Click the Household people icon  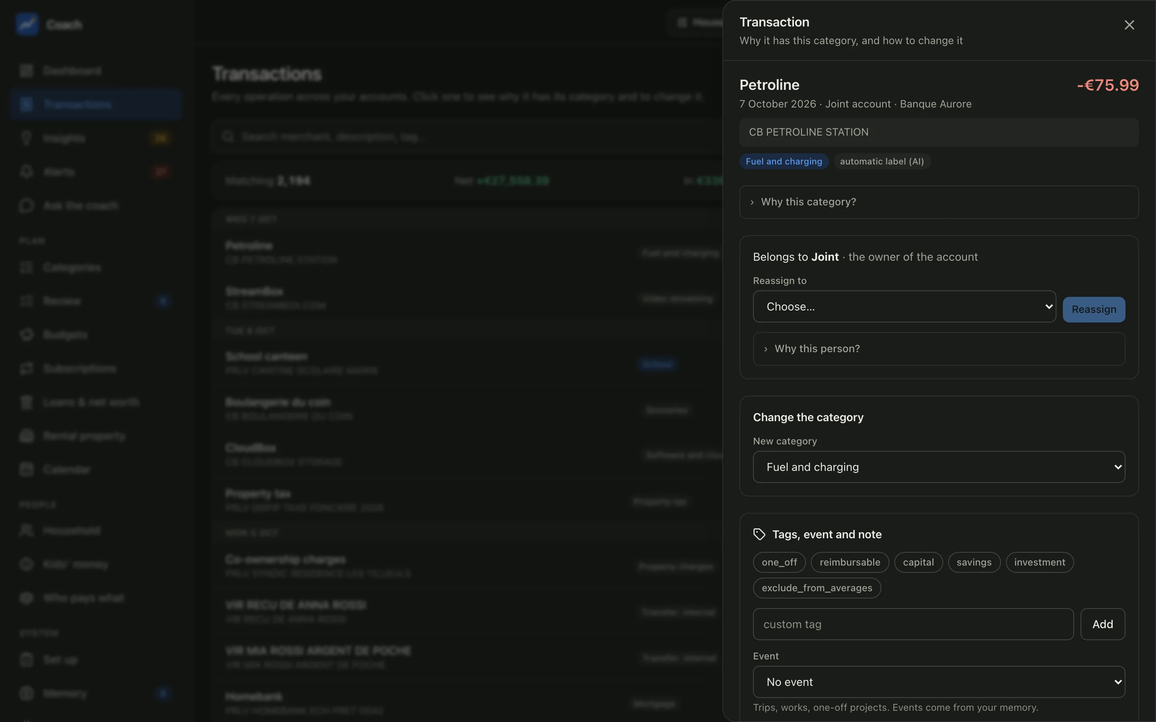pyautogui.click(x=27, y=531)
